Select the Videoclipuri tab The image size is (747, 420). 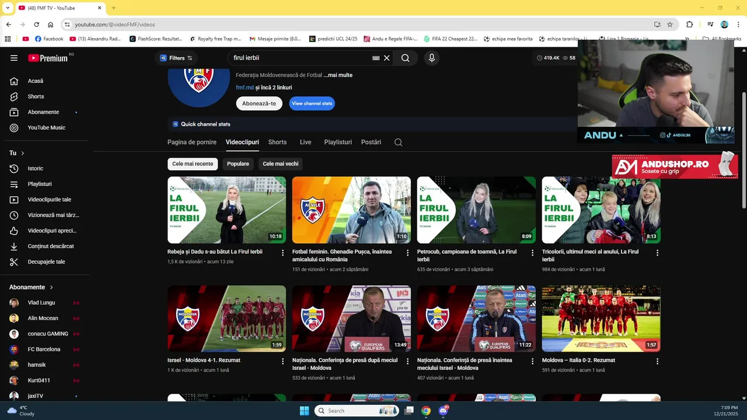click(242, 142)
